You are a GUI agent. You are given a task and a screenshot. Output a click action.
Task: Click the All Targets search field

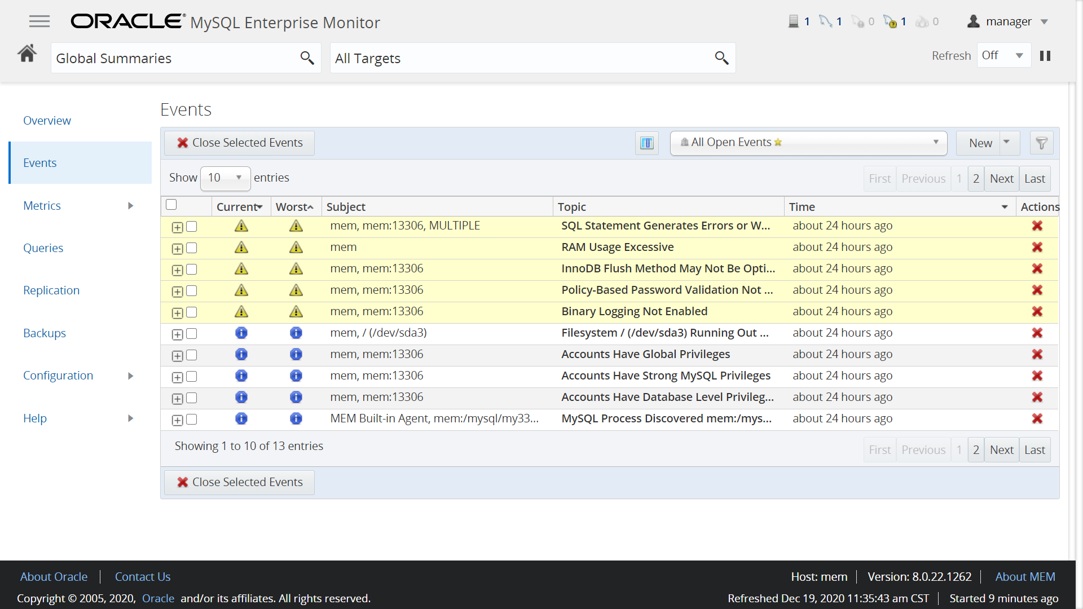[519, 58]
